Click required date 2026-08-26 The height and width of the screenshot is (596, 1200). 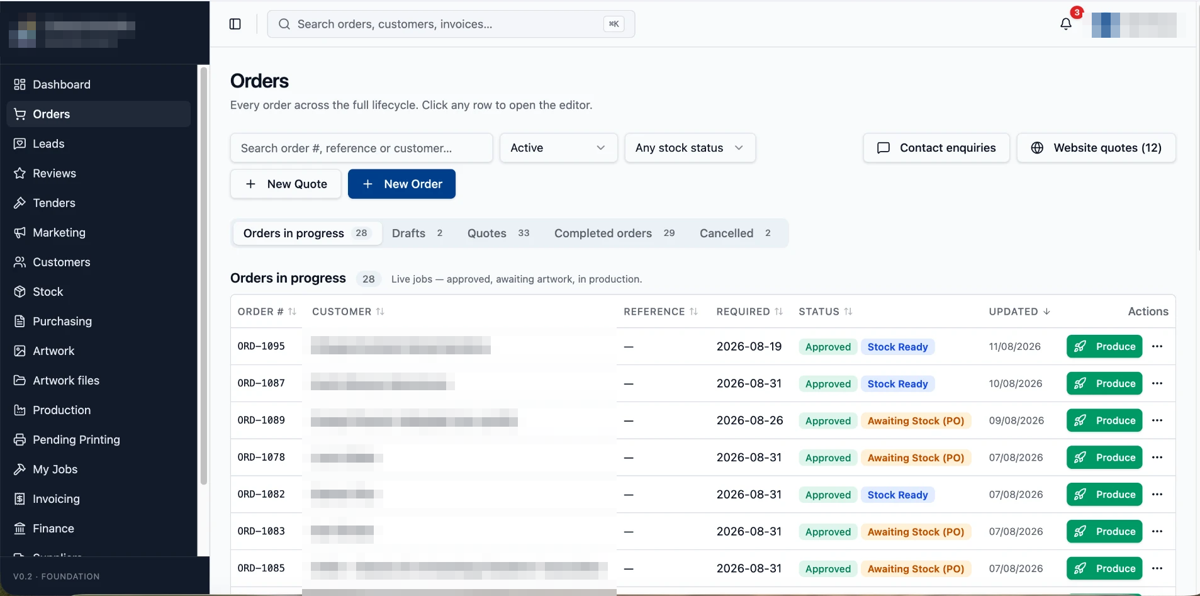coord(749,420)
